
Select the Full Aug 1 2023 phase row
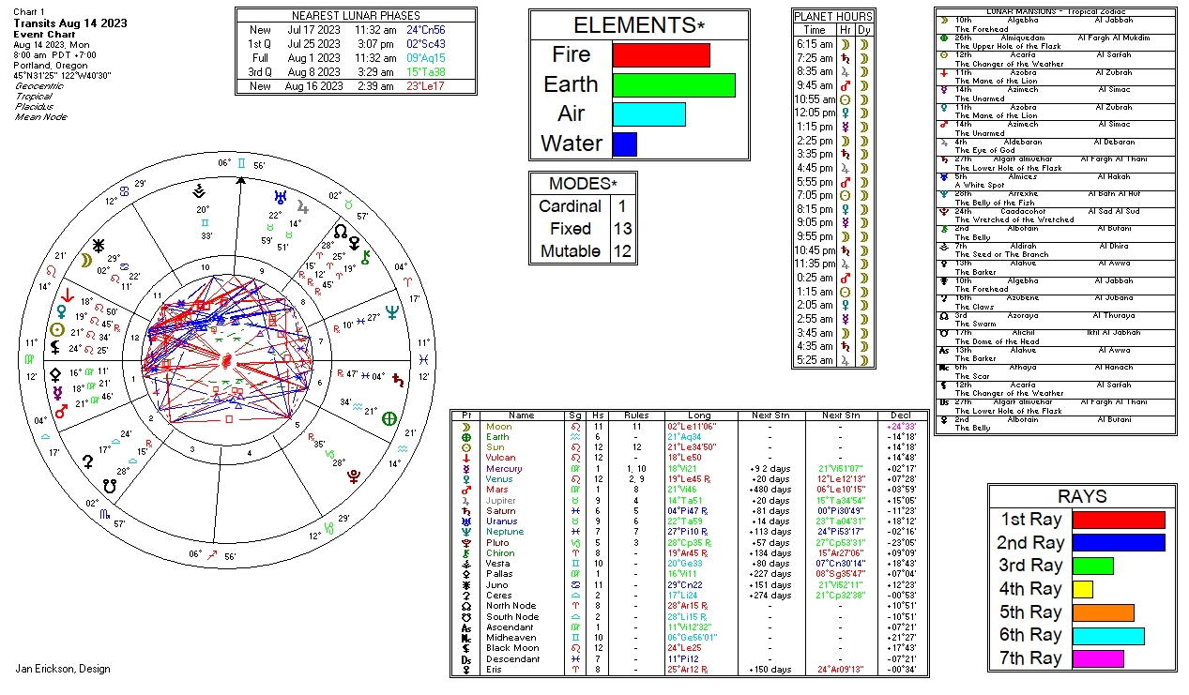click(356, 57)
